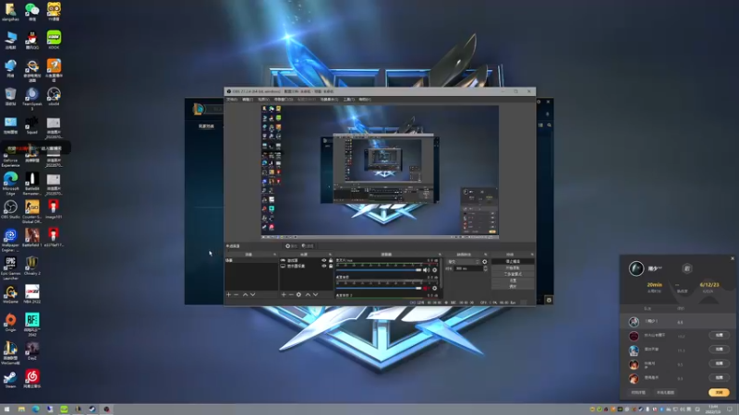Remove the selected source with the minus icon
This screenshot has height=415, width=739.
[x=291, y=294]
